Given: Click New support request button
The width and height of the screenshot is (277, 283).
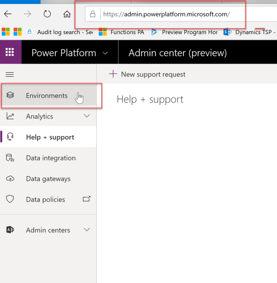Looking at the screenshot, I should [147, 74].
